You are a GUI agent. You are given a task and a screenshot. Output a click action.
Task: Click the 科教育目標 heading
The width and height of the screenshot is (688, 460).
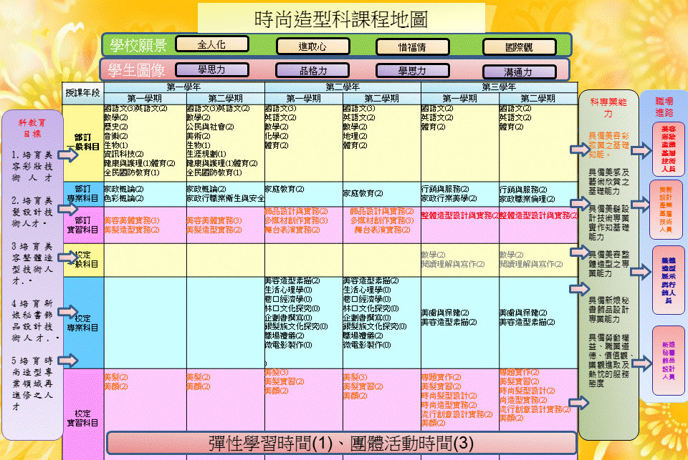tap(32, 128)
